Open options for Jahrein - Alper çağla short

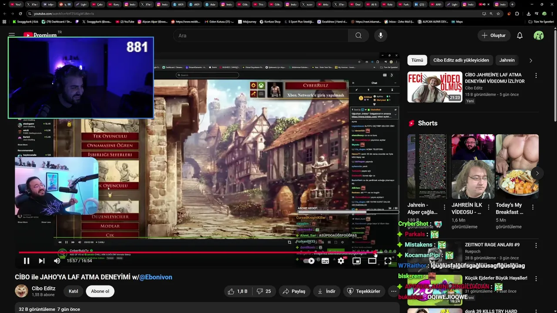pyautogui.click(x=444, y=207)
